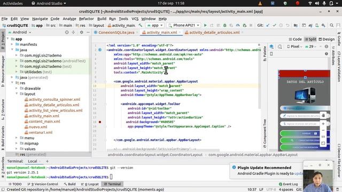Click the zoom in plus in preview
The width and height of the screenshot is (342, 192).
(323, 124)
